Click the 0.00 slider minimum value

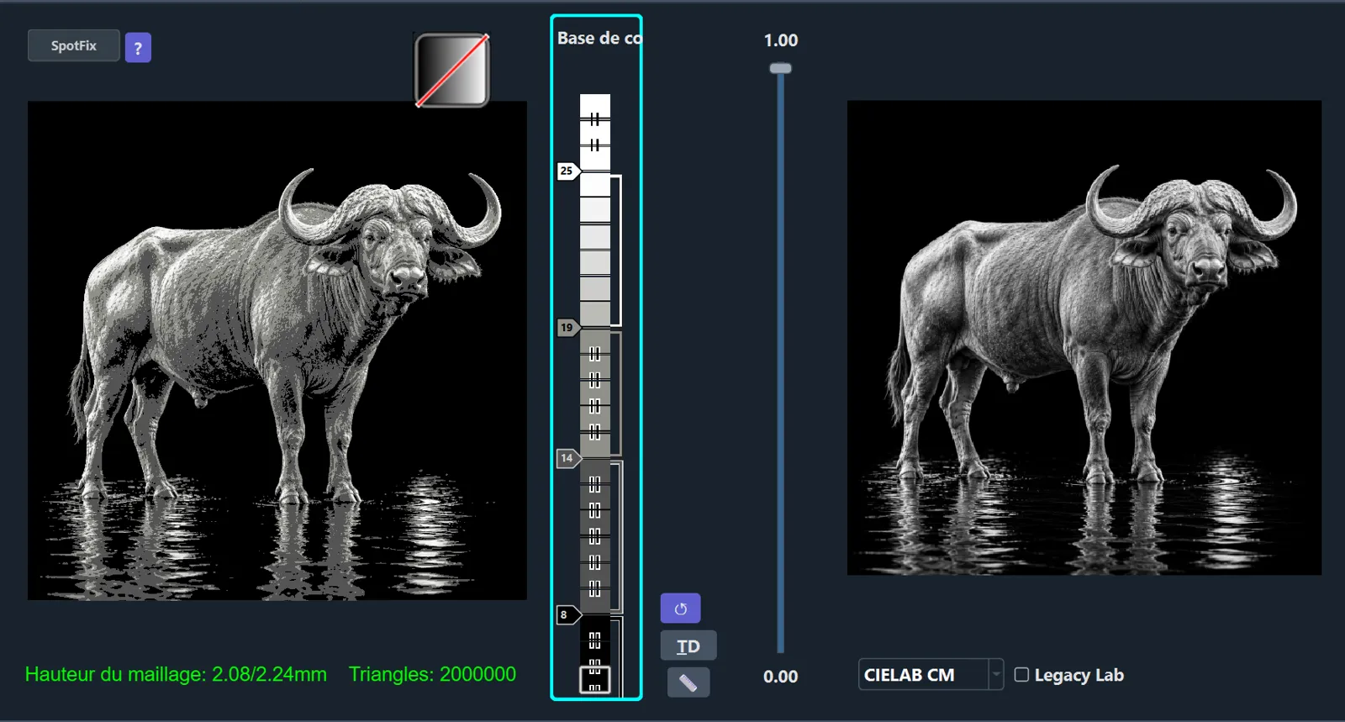coord(781,677)
